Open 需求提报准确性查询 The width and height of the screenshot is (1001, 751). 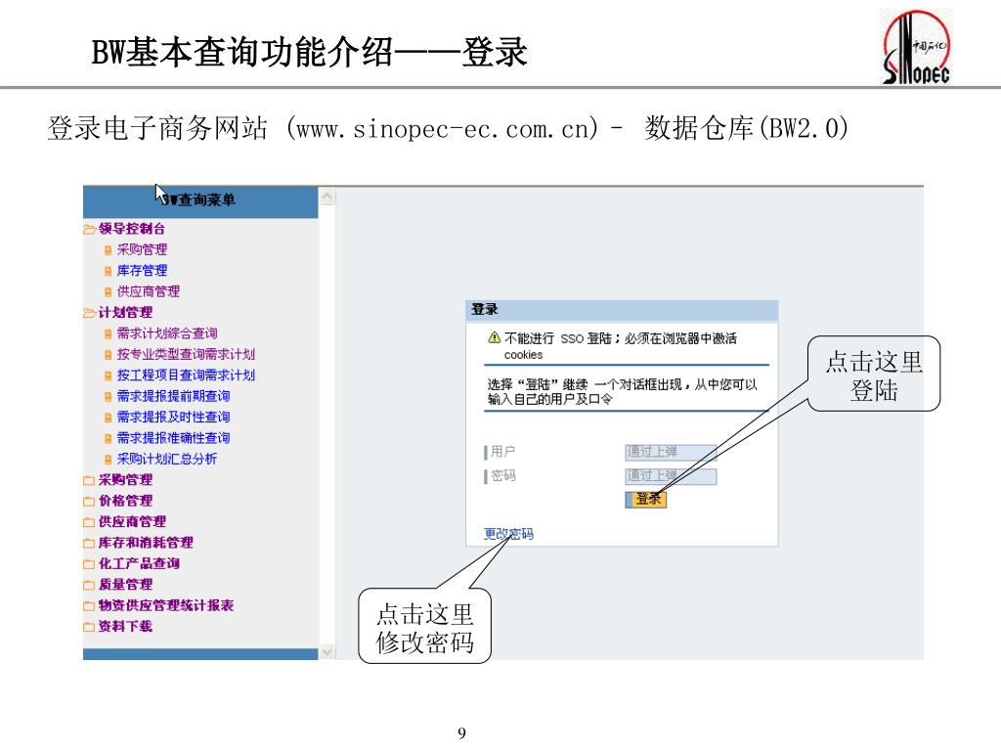pos(173,438)
